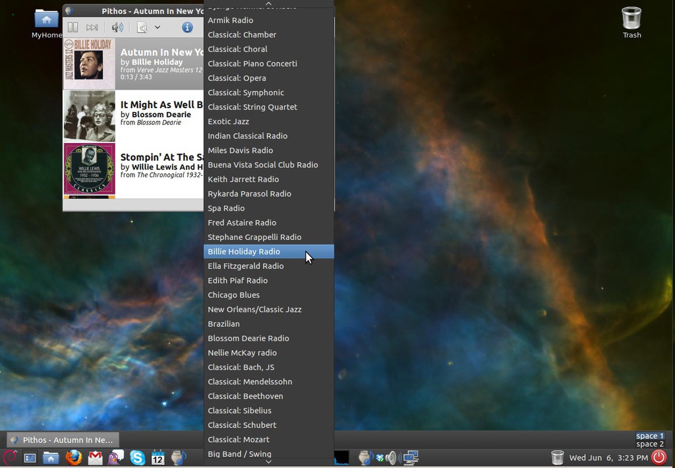Image resolution: width=675 pixels, height=468 pixels.
Task: Open file manager home launcher in panel
Action: pyautogui.click(x=51, y=457)
